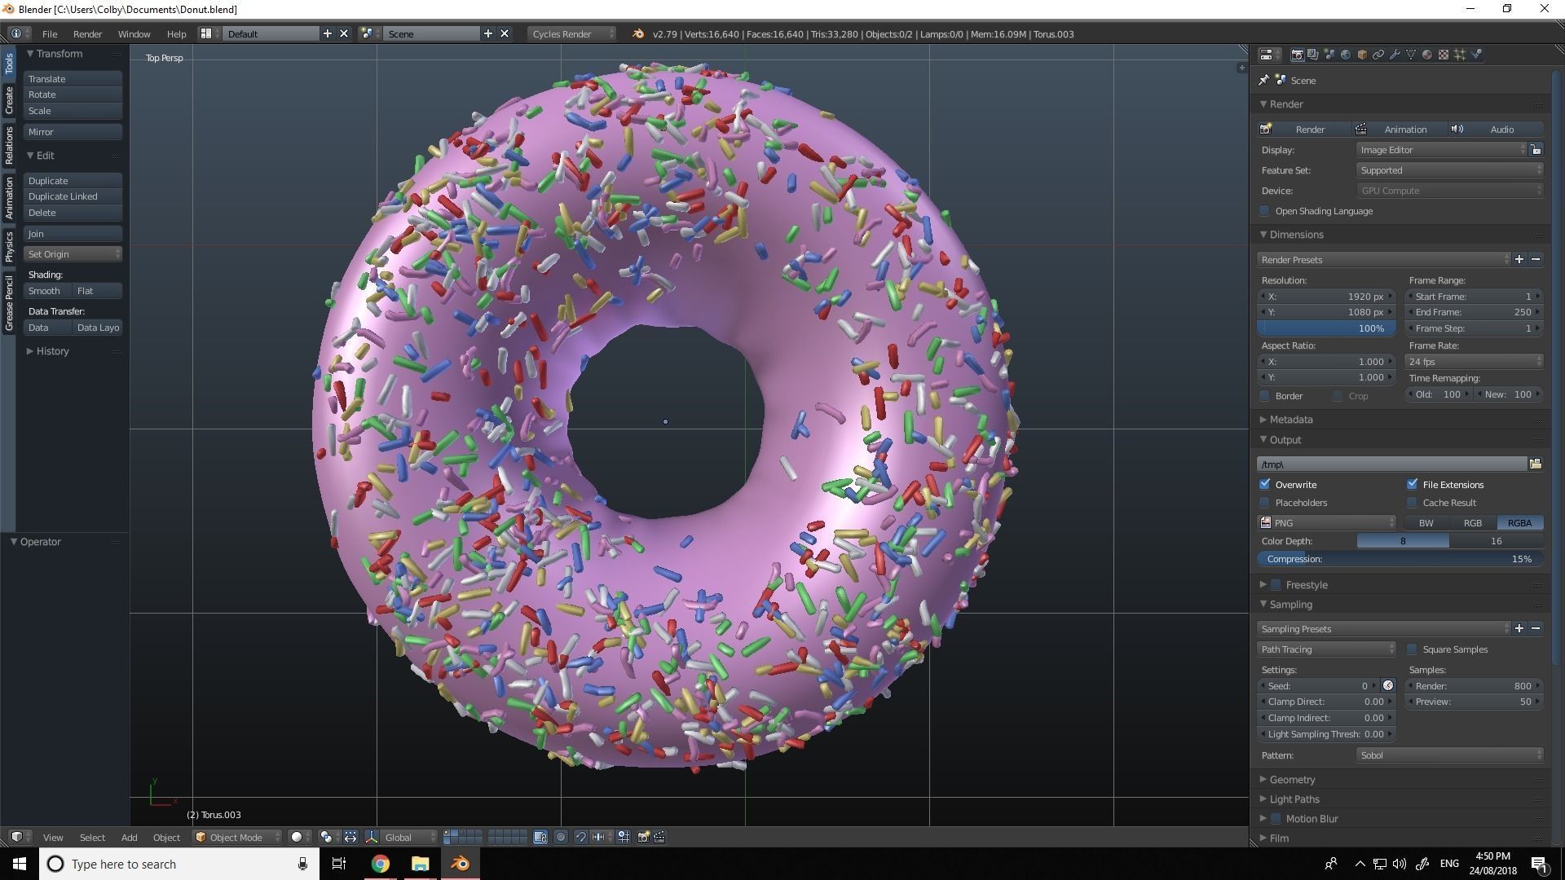Uncheck the Overwrite option
The height and width of the screenshot is (880, 1565).
pyautogui.click(x=1265, y=484)
